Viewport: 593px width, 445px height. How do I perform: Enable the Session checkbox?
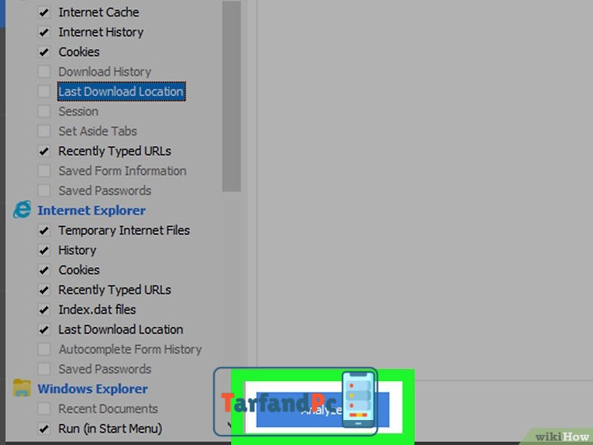coord(44,112)
